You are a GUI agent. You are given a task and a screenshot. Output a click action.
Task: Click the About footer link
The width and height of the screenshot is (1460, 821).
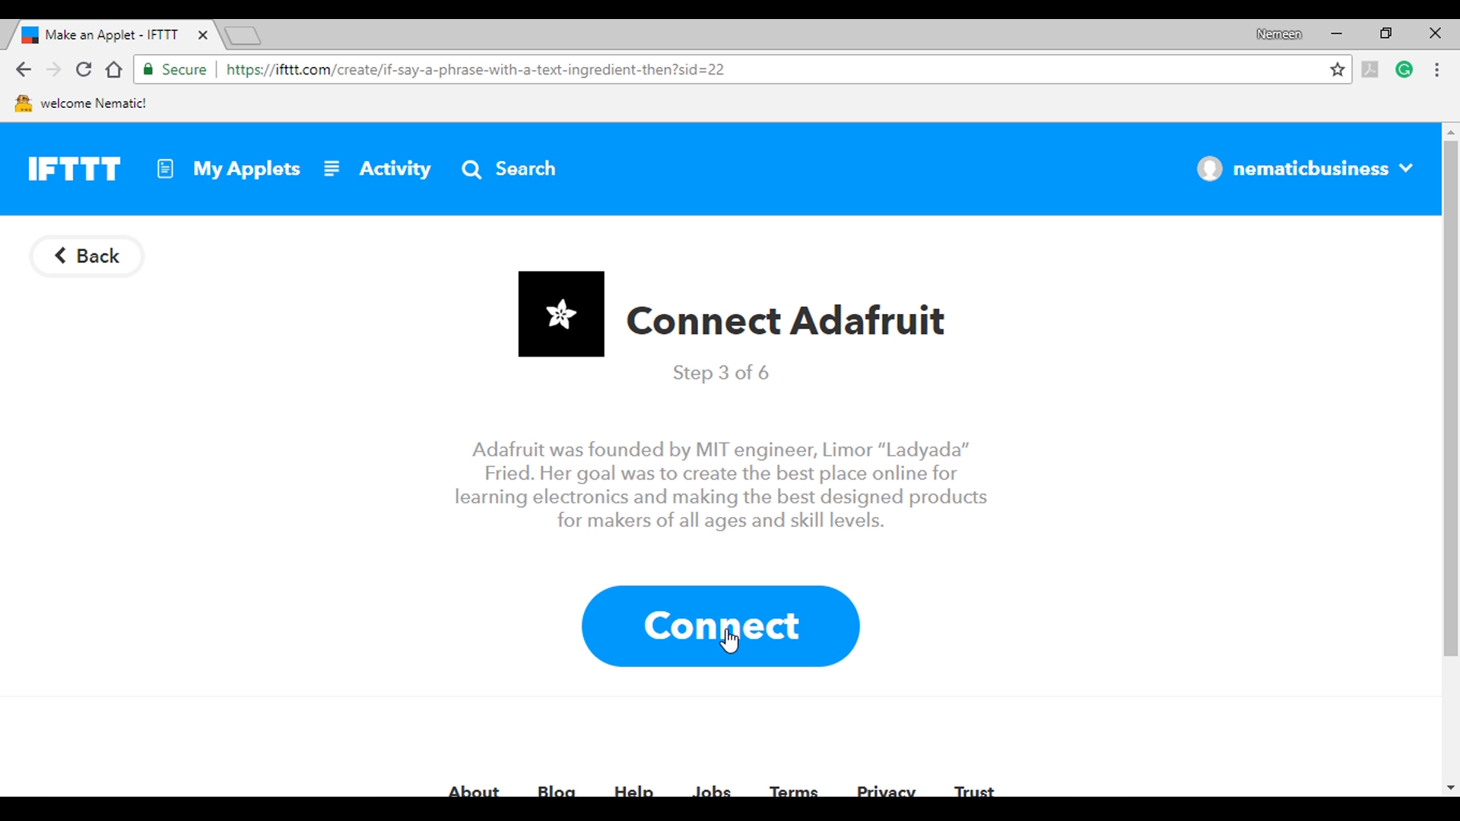click(472, 791)
